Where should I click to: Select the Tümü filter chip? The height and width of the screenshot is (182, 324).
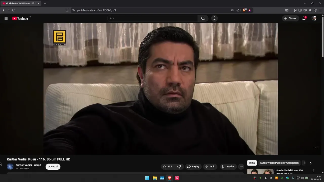pos(252,163)
